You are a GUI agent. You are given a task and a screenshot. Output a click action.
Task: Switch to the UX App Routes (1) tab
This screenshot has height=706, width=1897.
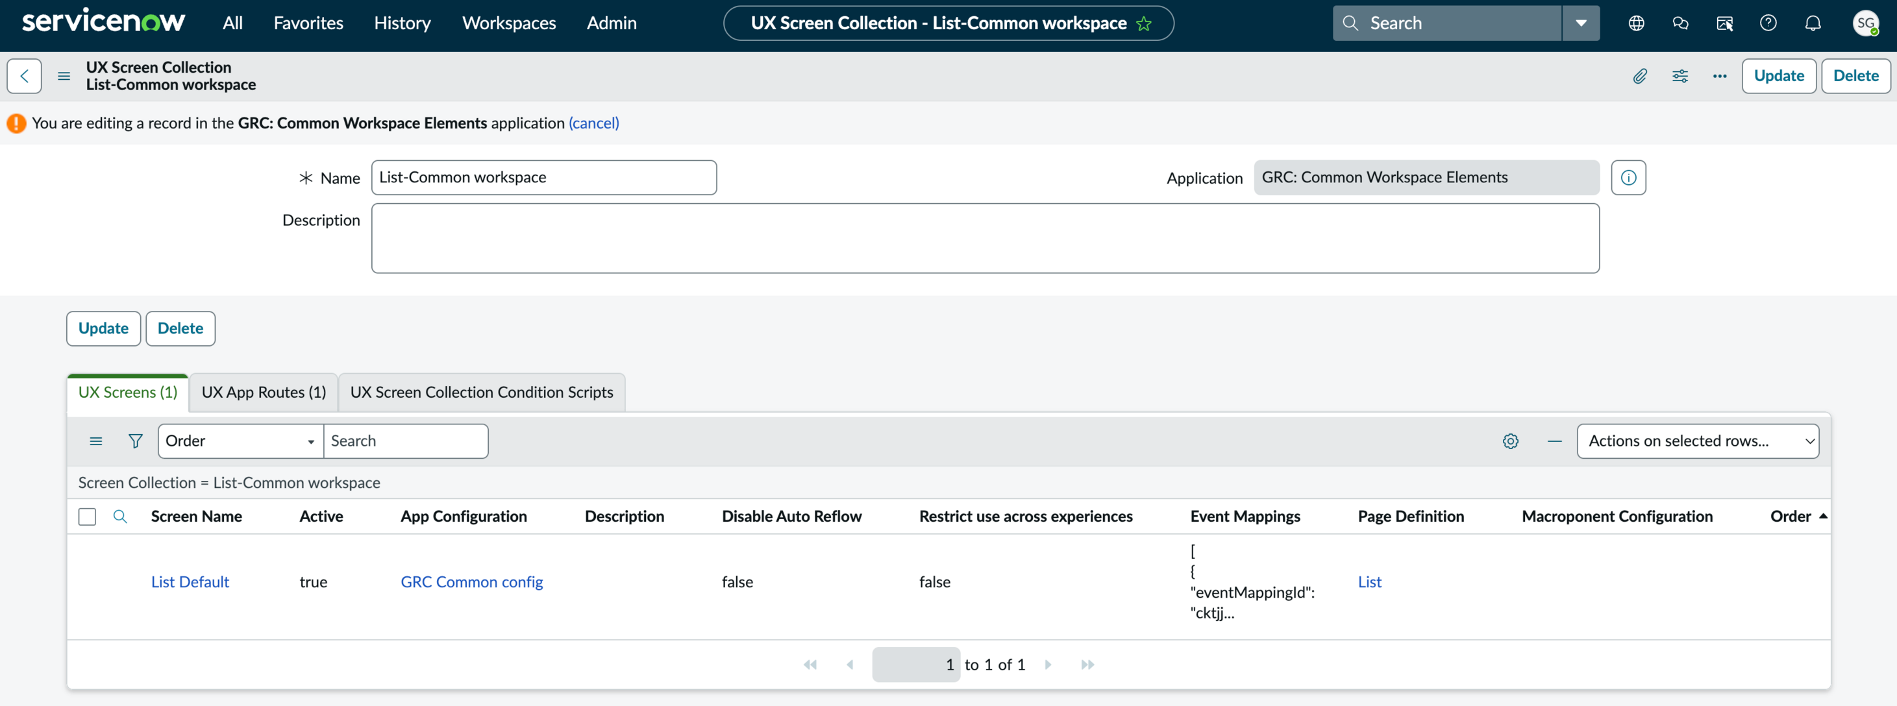point(264,393)
